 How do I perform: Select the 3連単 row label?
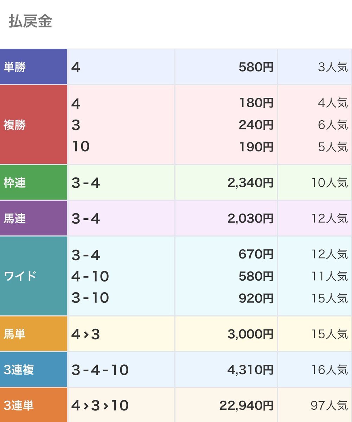(33, 405)
